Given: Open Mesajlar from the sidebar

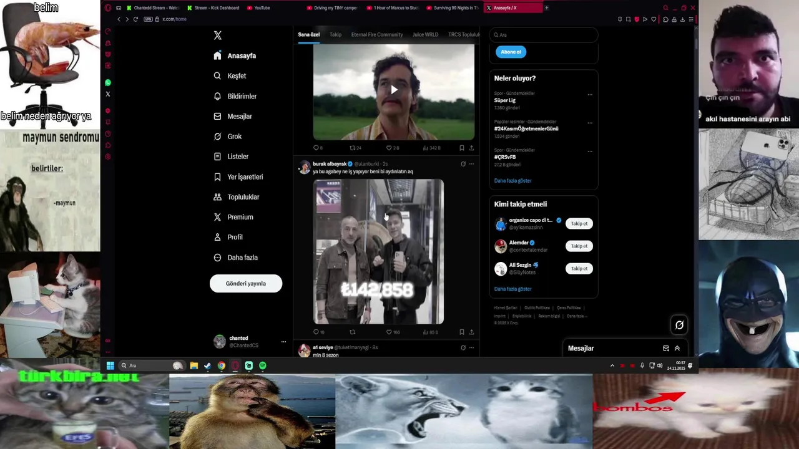Looking at the screenshot, I should (x=233, y=116).
